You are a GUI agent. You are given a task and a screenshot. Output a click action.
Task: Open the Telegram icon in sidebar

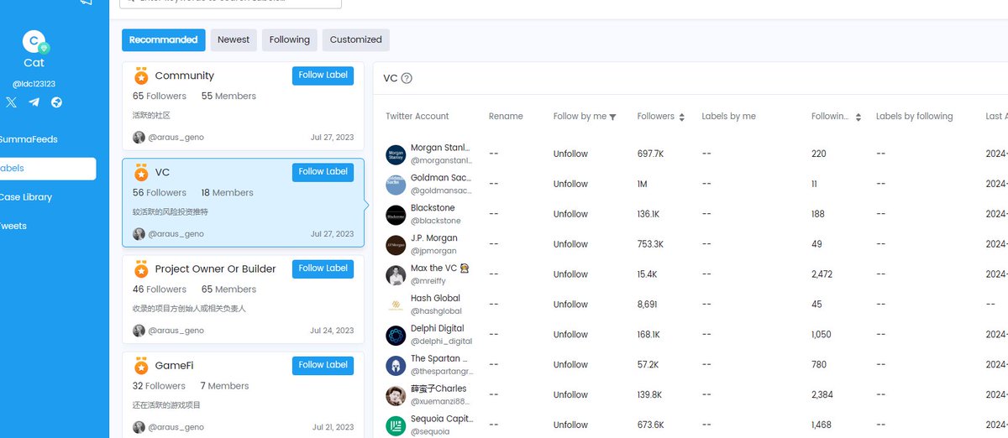click(34, 102)
